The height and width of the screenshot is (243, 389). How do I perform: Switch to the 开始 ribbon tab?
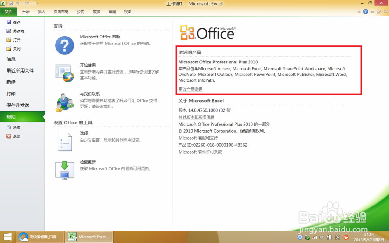[26, 12]
